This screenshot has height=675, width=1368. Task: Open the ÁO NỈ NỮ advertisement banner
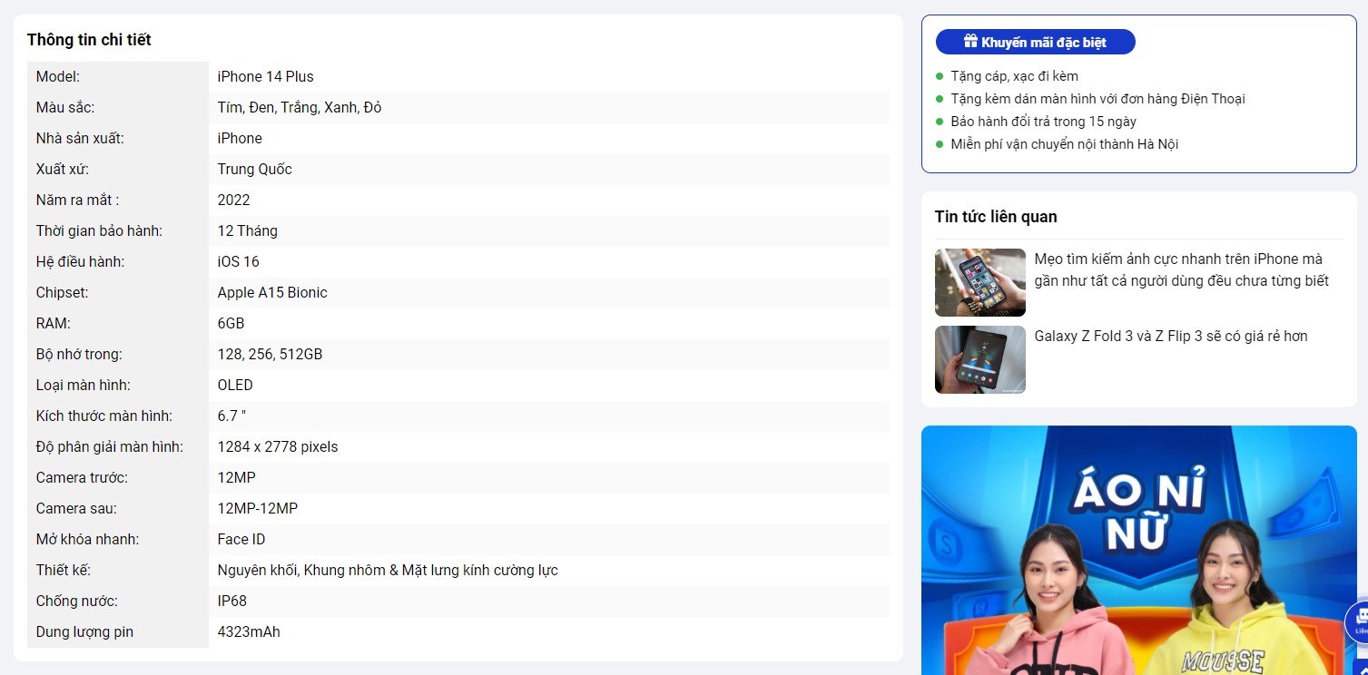pyautogui.click(x=1139, y=550)
